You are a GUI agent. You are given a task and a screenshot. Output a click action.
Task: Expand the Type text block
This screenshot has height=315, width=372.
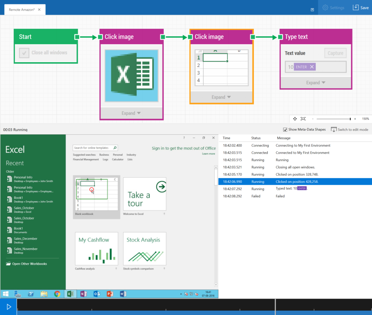tap(316, 82)
